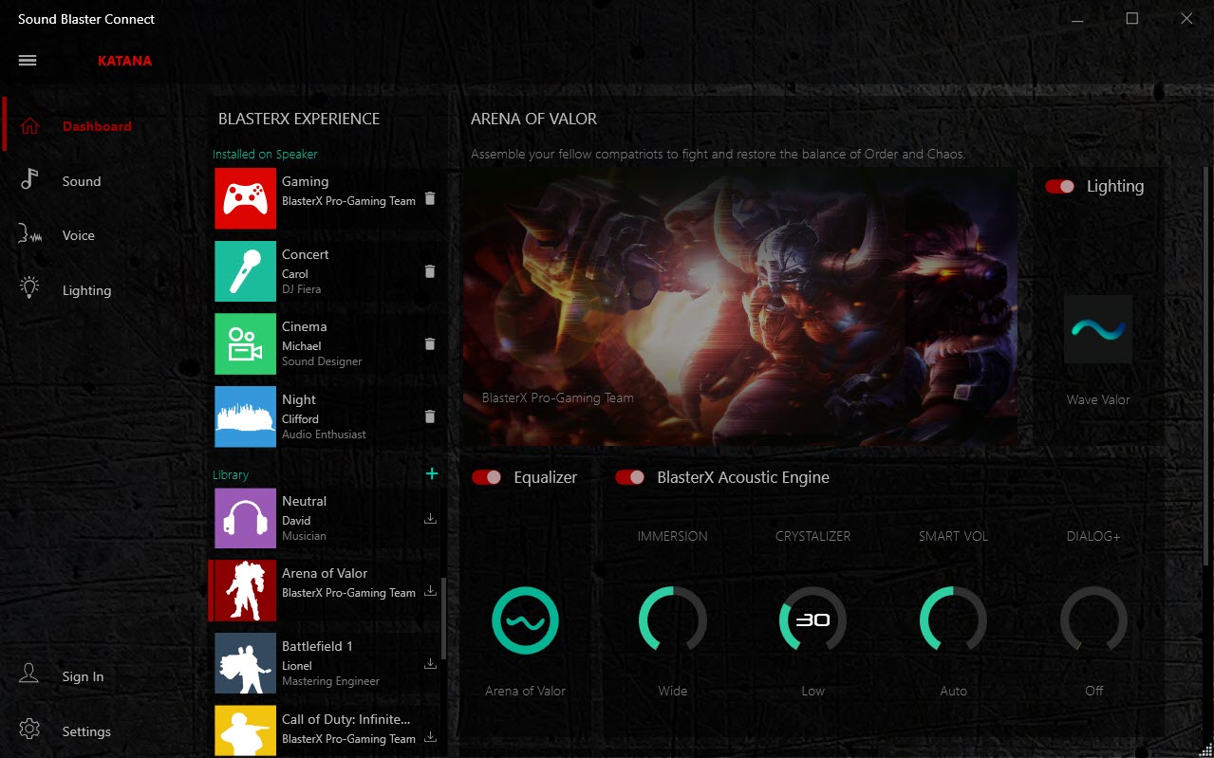The width and height of the screenshot is (1214, 758).
Task: Select the Night skyline thumbnail
Action: 245,416
